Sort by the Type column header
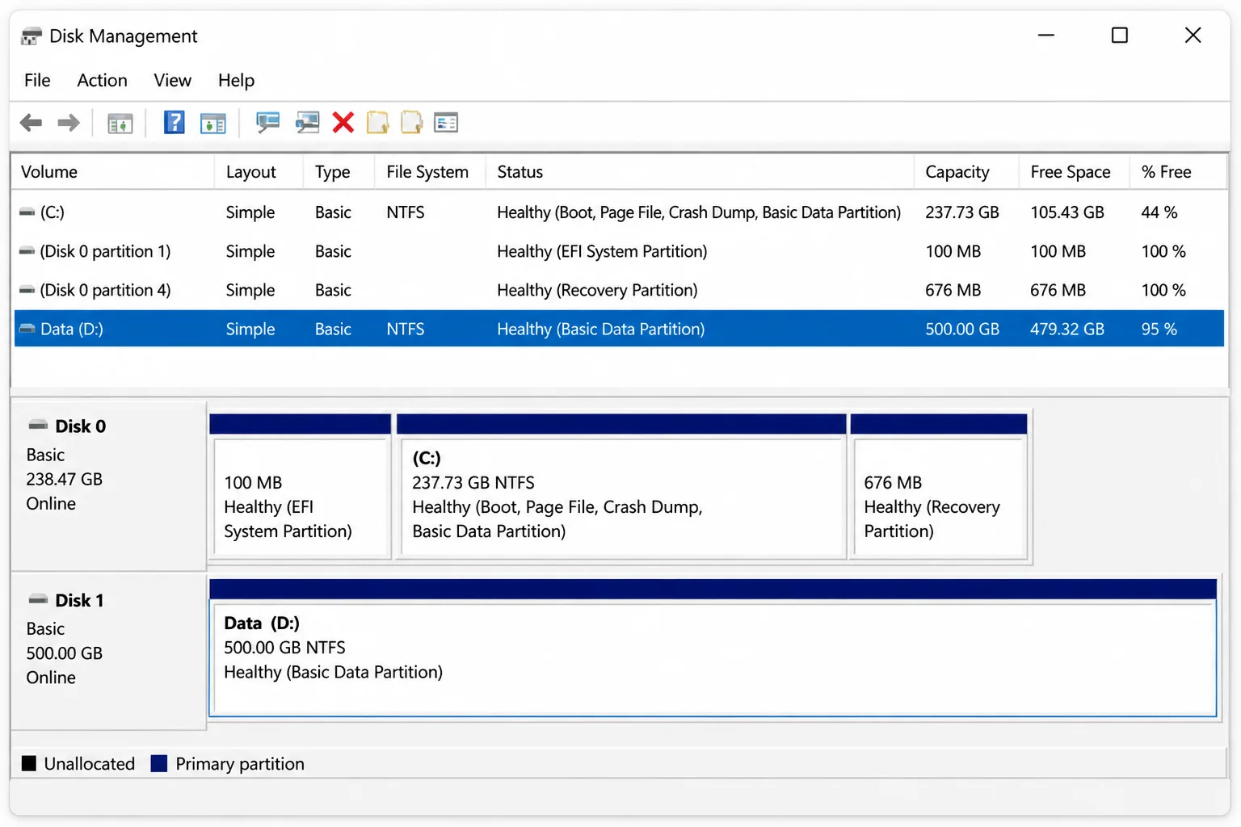The image size is (1241, 827). click(339, 172)
